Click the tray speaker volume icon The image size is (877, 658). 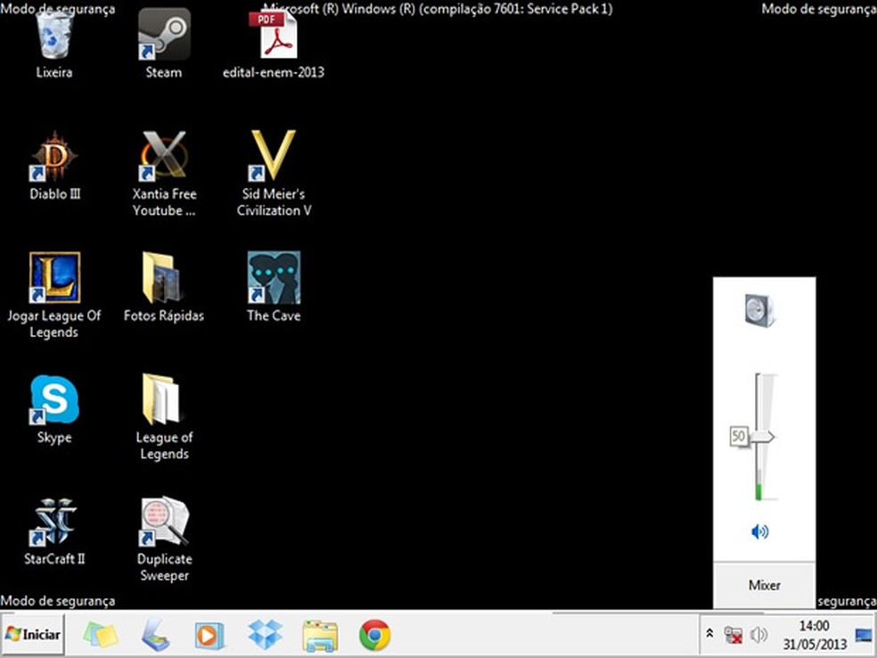tap(758, 635)
